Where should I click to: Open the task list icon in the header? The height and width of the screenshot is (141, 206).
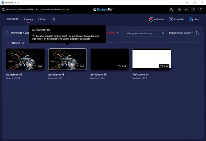coord(172,9)
